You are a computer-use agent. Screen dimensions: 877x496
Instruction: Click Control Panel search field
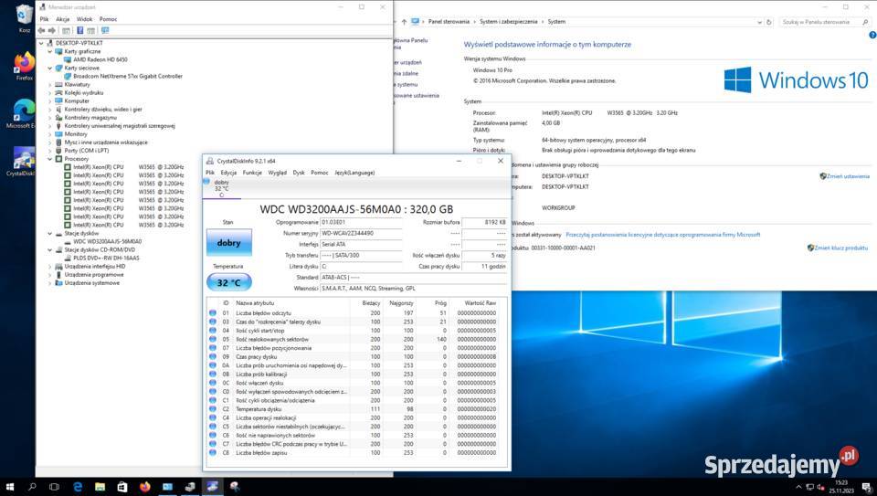825,22
